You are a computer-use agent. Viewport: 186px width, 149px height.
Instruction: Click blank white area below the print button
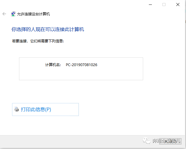click(91, 126)
